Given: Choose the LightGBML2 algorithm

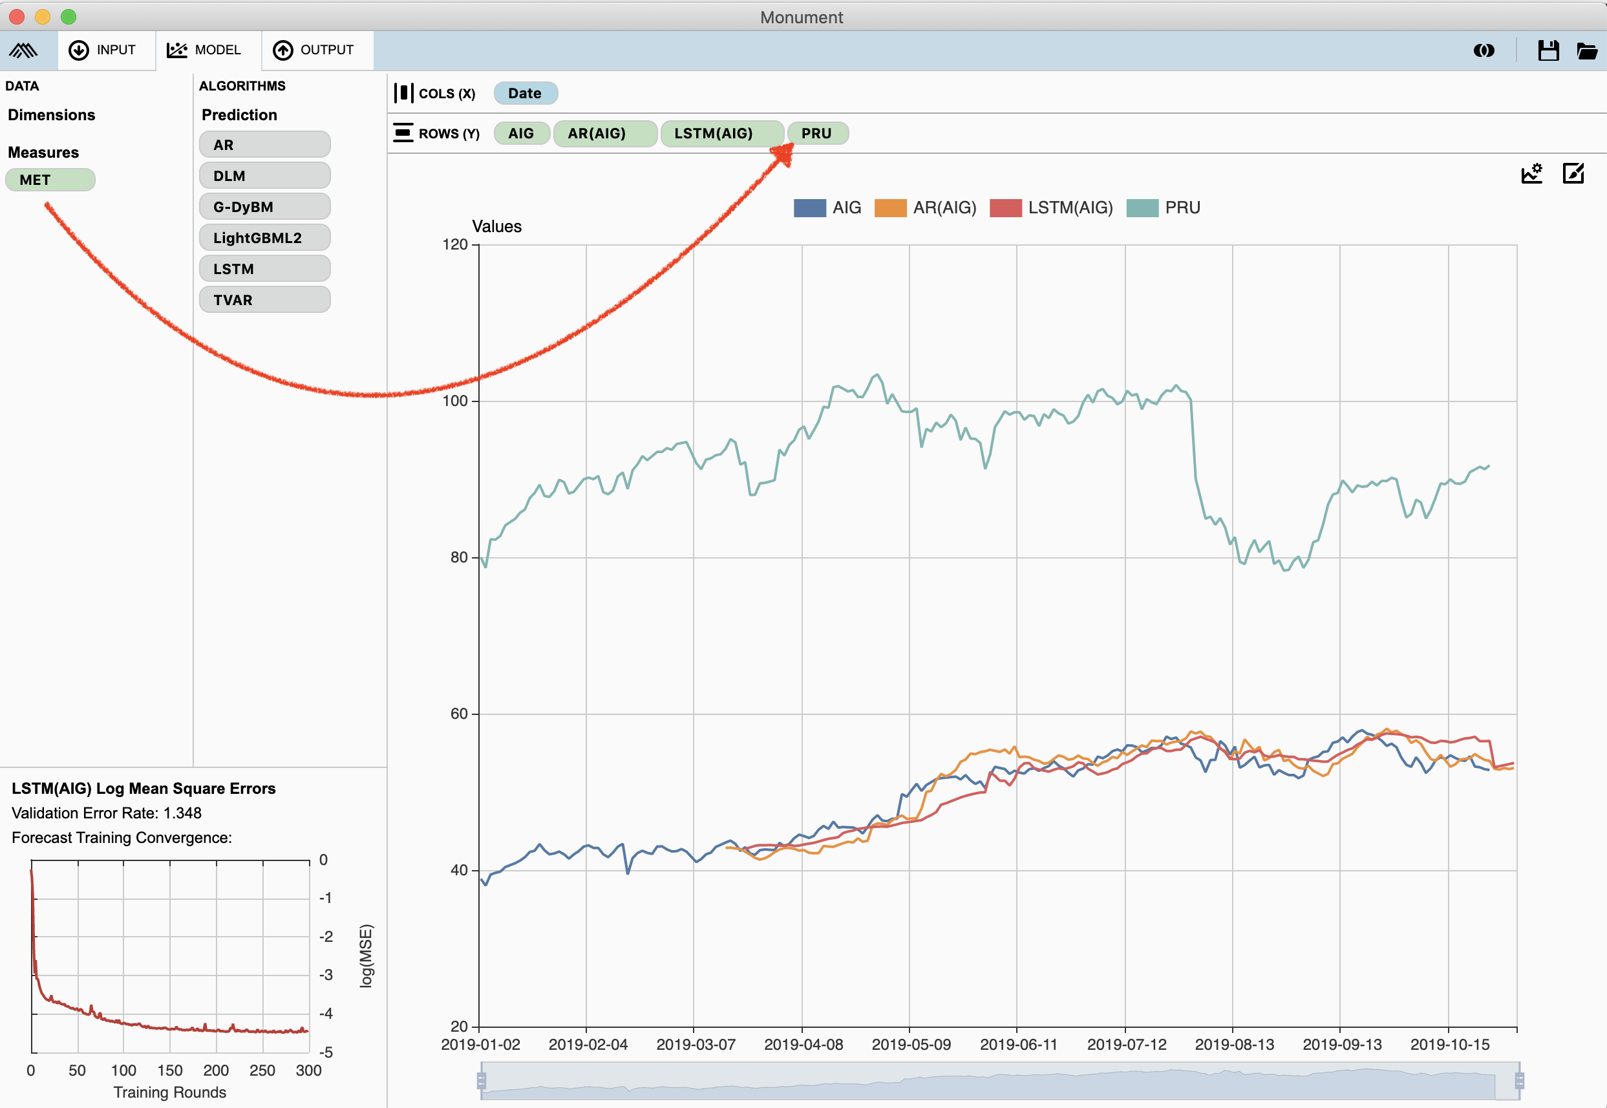Looking at the screenshot, I should [264, 237].
